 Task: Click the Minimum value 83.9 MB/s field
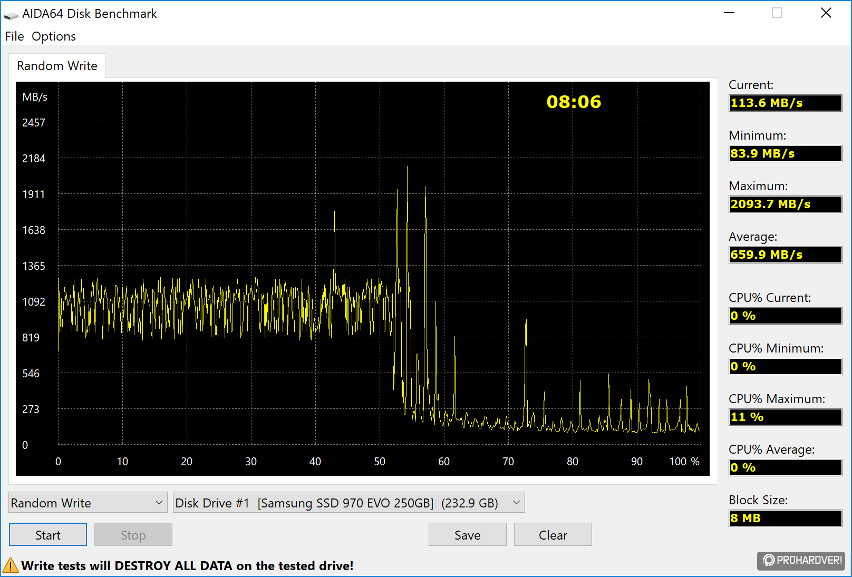point(785,153)
